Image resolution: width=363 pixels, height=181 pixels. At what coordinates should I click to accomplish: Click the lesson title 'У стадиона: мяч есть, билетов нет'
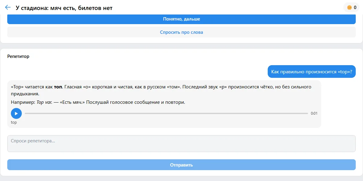pyautogui.click(x=64, y=8)
